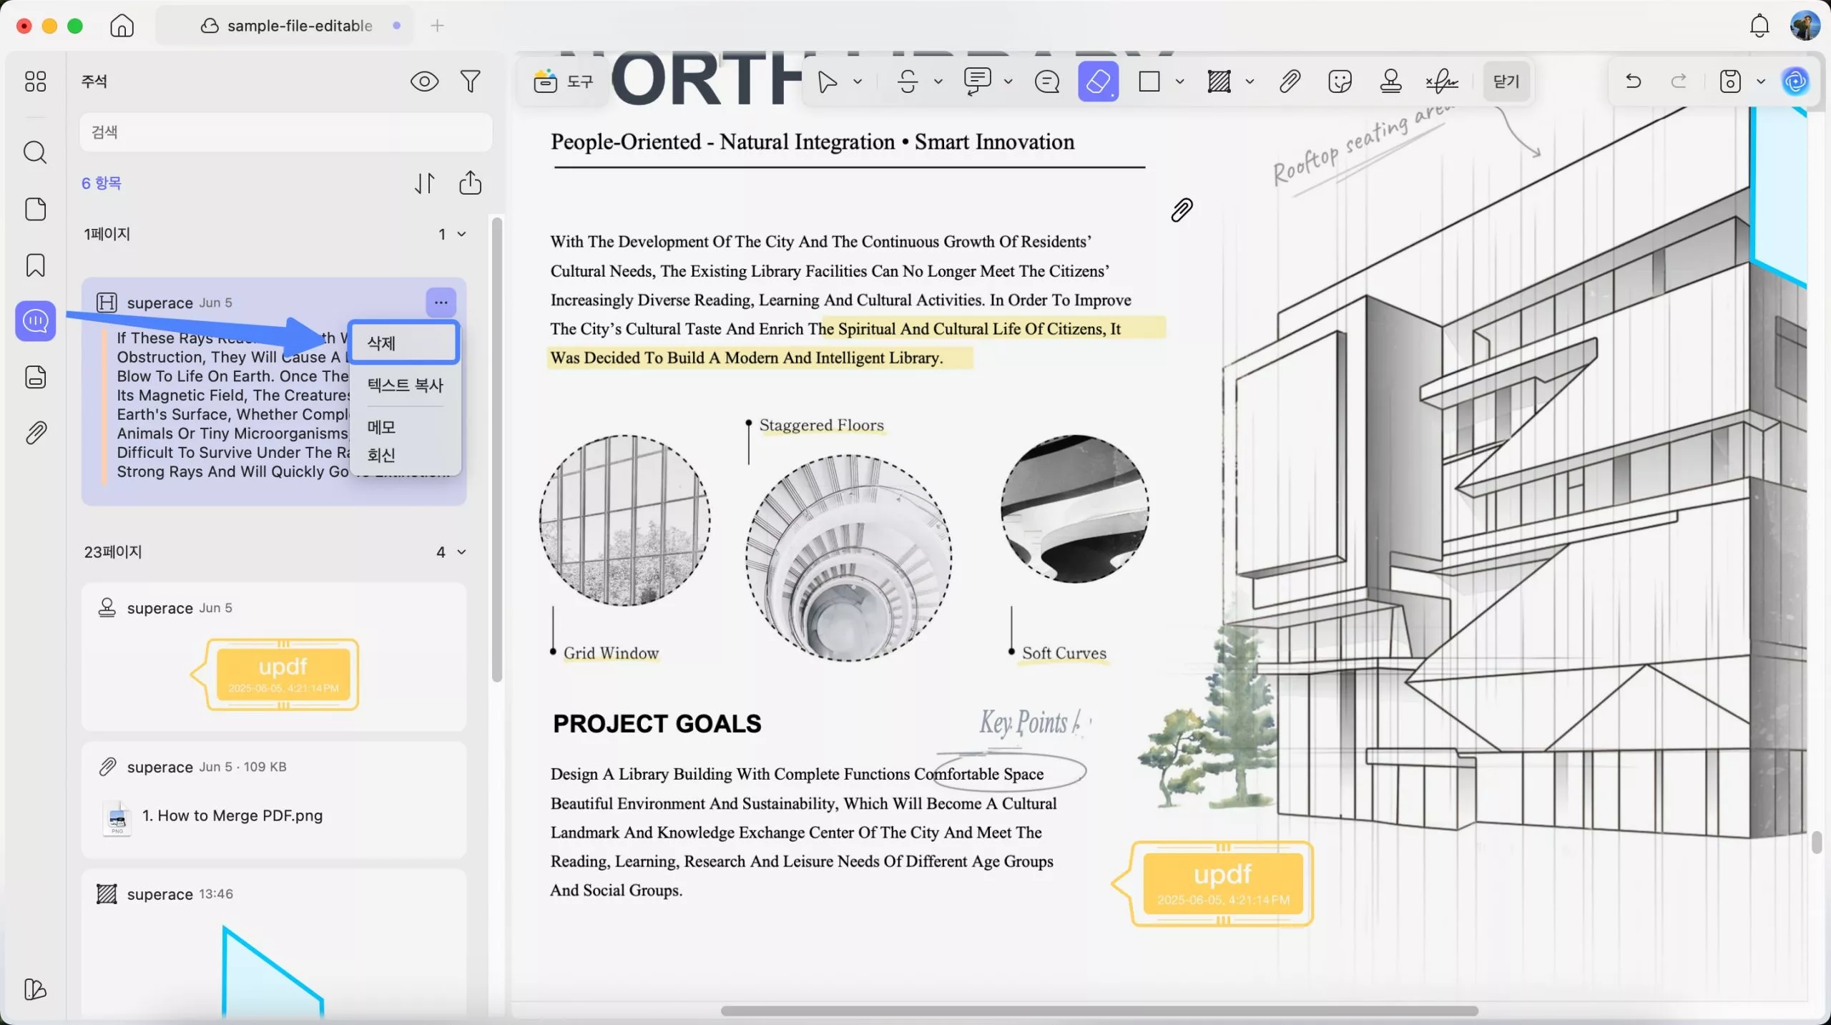Screen dimensions: 1831x1025
Task: Click the paperclip attachment on the page
Action: tap(1182, 210)
